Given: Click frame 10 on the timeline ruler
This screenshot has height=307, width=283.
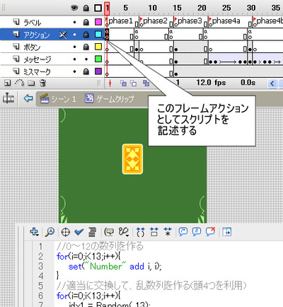Looking at the screenshot, I should pyautogui.click(x=152, y=8).
